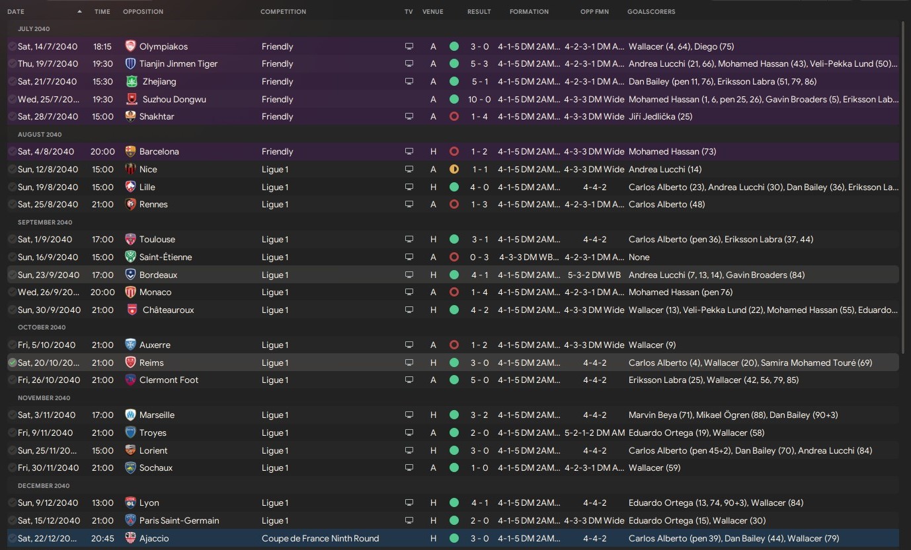911x550 pixels.
Task: Toggle the tick circle on the Ajaccio row
Action: click(12, 538)
